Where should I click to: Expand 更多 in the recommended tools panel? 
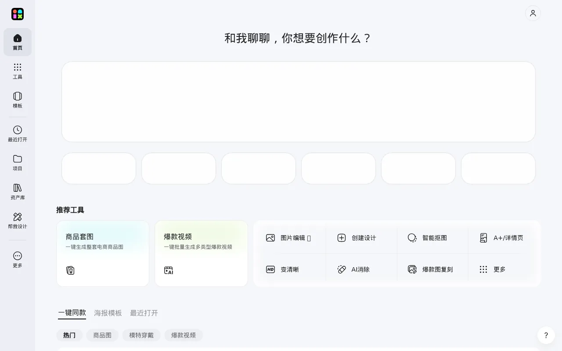pyautogui.click(x=504, y=269)
